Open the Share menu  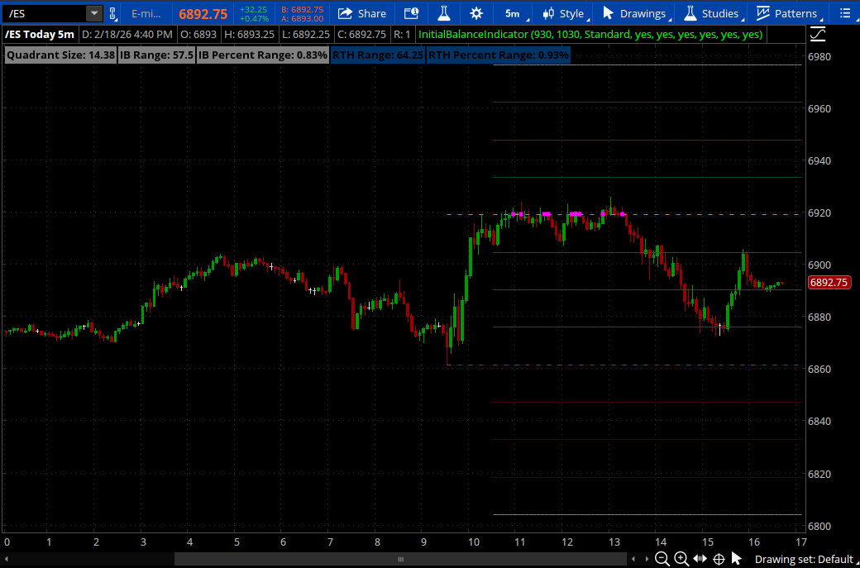(x=361, y=13)
